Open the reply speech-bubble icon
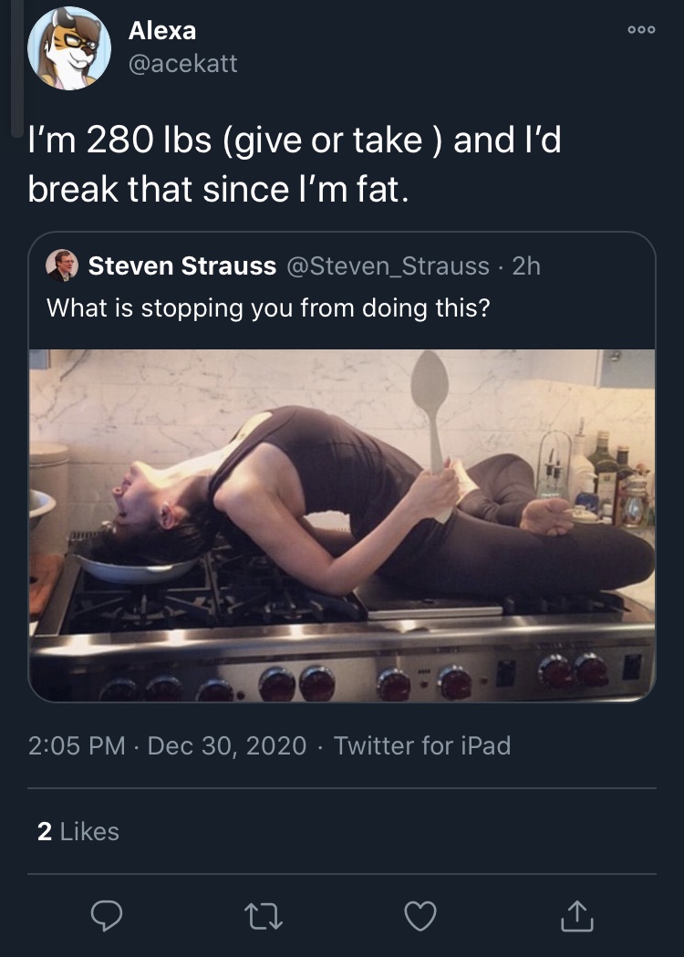Viewport: 684px width, 957px height. click(x=107, y=916)
